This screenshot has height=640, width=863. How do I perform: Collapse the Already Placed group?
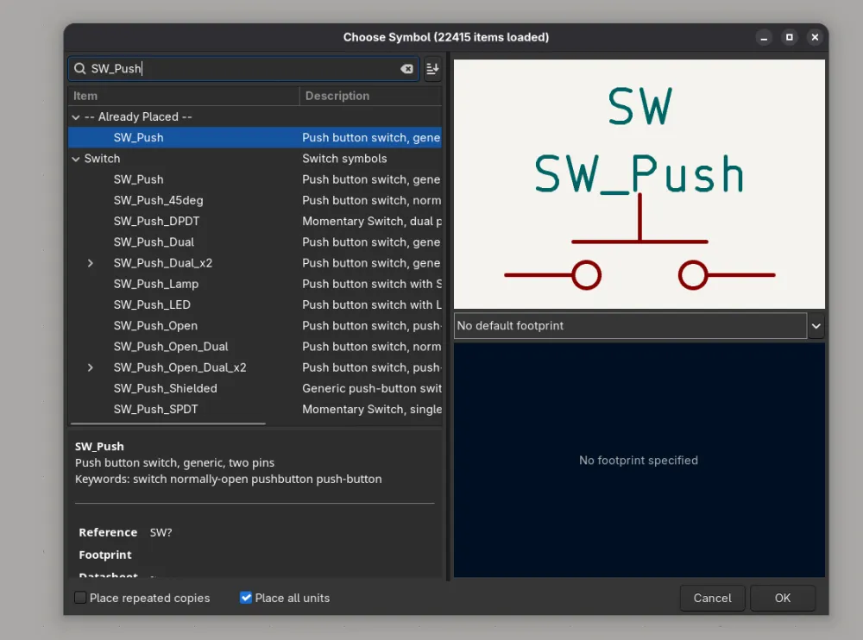click(76, 116)
